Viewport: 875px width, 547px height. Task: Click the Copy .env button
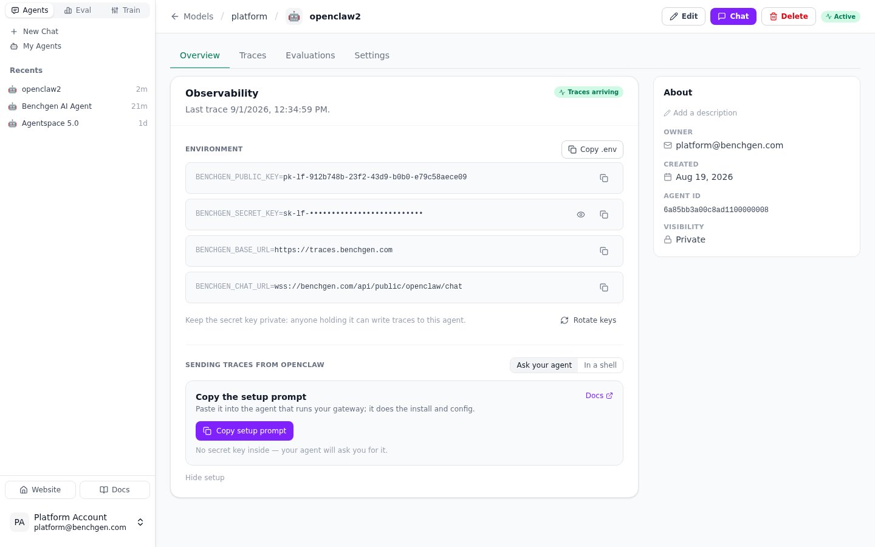pos(592,150)
